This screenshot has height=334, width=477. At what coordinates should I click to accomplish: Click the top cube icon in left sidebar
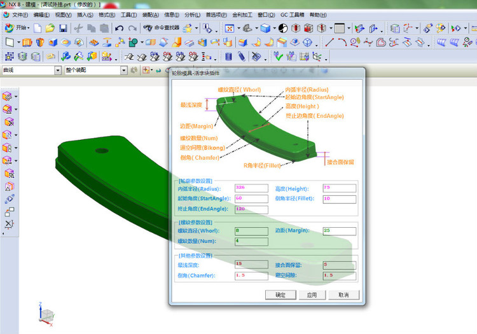pyautogui.click(x=8, y=96)
